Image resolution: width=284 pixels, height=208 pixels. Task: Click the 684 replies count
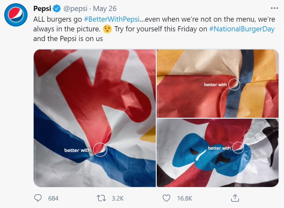[53, 198]
